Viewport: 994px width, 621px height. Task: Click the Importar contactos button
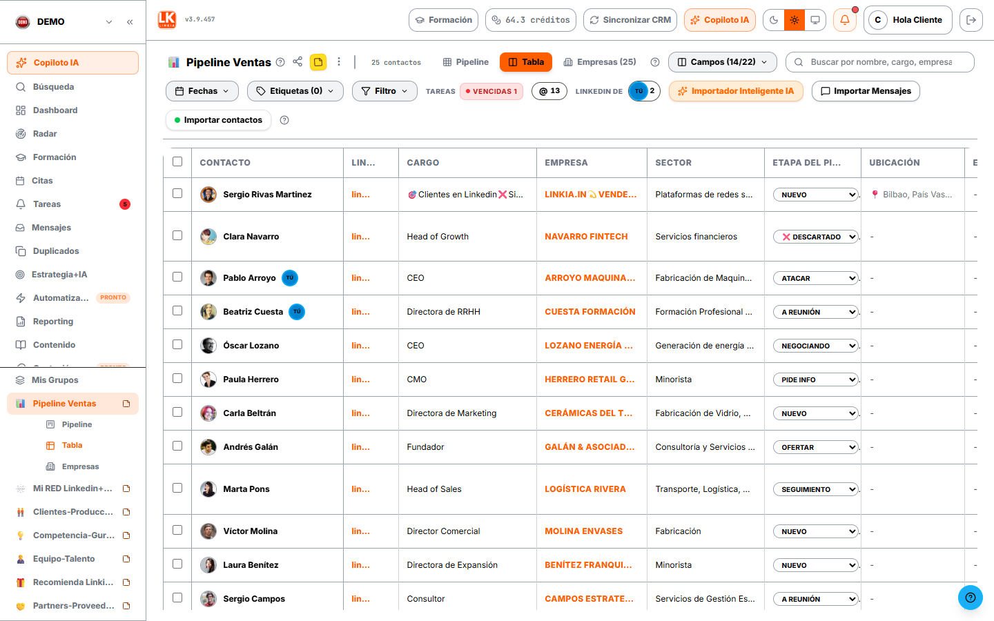pos(218,120)
